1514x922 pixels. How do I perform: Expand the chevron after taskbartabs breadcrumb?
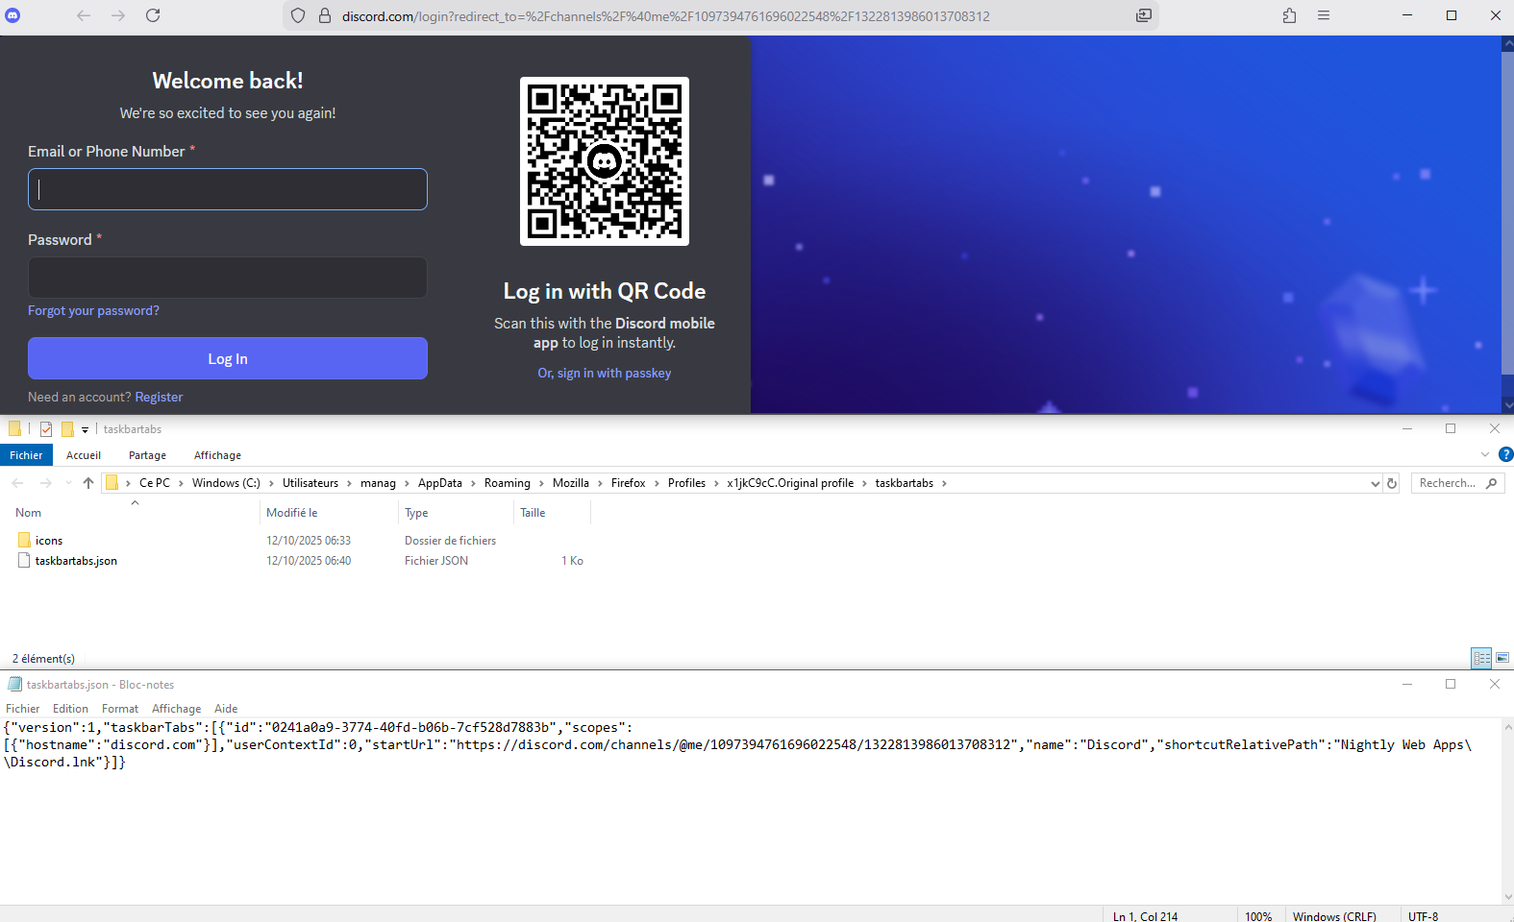click(x=944, y=483)
